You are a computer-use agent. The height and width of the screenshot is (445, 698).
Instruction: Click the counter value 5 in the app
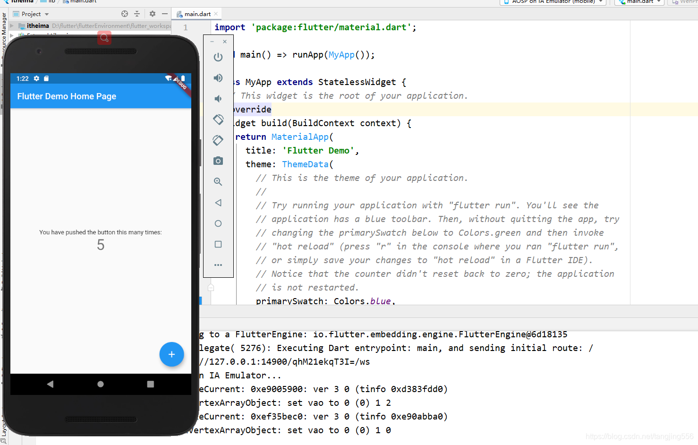tap(101, 245)
